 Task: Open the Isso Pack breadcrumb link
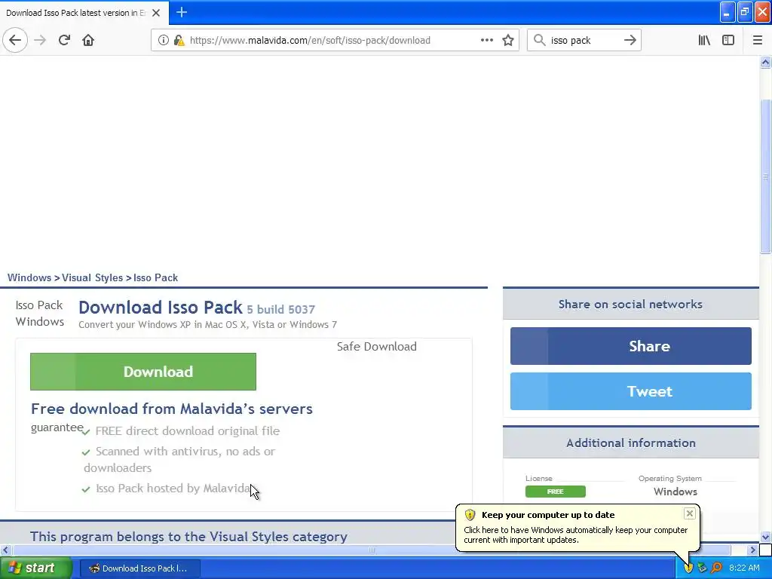[x=155, y=277]
